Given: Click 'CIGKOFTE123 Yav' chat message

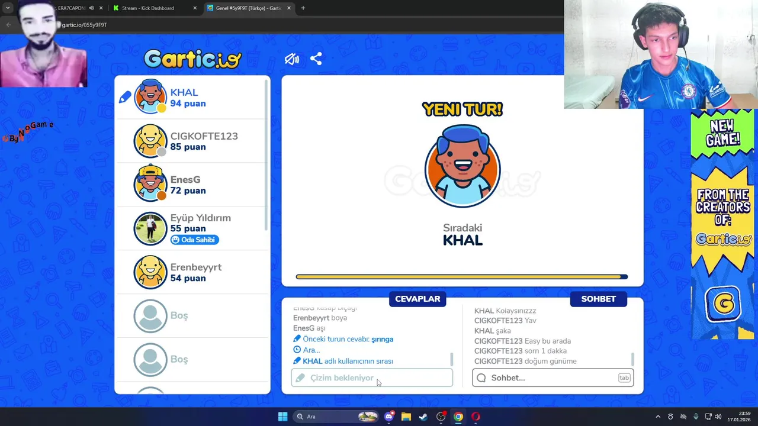Looking at the screenshot, I should click(505, 321).
